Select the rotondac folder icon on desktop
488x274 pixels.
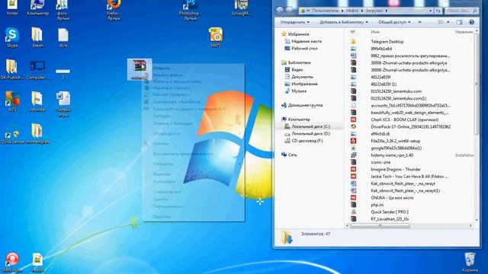37,101
